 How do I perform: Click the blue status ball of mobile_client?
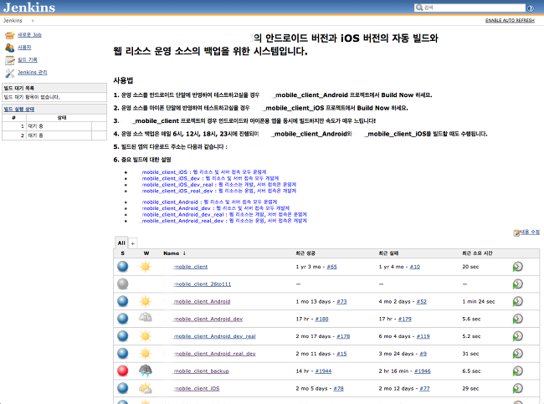(122, 266)
